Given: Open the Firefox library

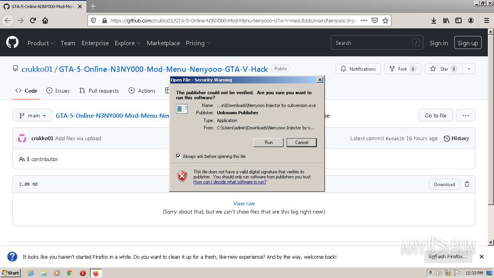Looking at the screenshot, I should pyautogui.click(x=446, y=20).
